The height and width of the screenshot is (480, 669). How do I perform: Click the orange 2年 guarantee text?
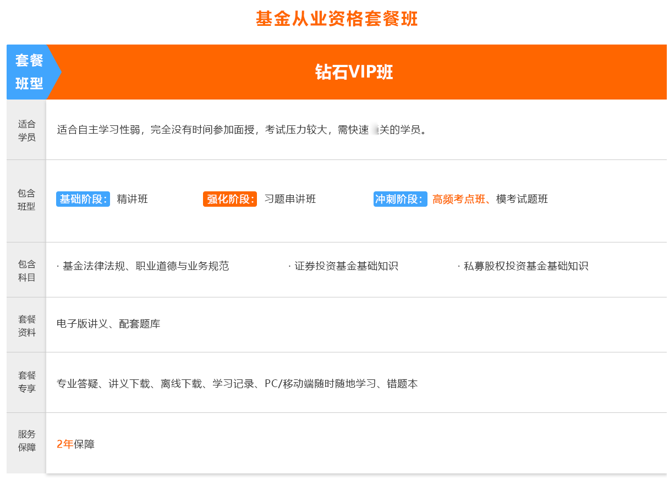[x=65, y=444]
